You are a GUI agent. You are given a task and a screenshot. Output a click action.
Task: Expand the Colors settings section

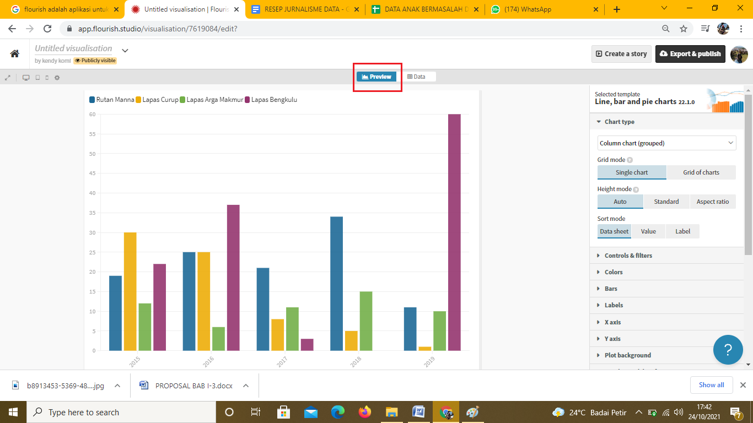(x=614, y=272)
